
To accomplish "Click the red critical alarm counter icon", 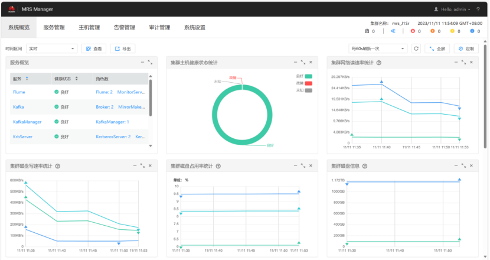I will point(413,31).
